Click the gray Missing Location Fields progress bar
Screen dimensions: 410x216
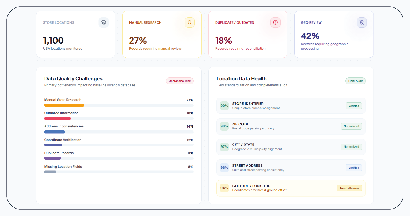click(x=50, y=172)
